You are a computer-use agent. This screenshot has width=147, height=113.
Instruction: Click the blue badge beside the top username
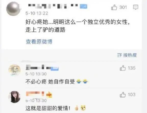(83, 6)
